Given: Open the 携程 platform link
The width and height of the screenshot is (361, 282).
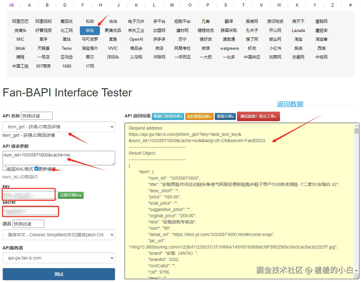Looking at the screenshot, I should [x=20, y=57].
